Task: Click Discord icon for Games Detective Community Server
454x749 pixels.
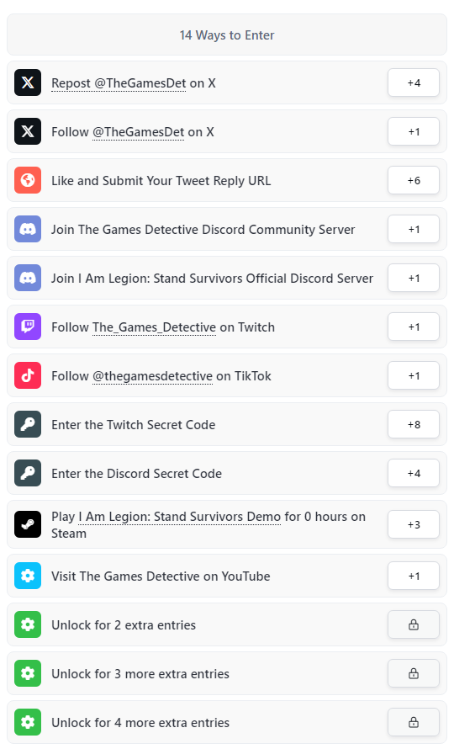Action: pyautogui.click(x=28, y=229)
